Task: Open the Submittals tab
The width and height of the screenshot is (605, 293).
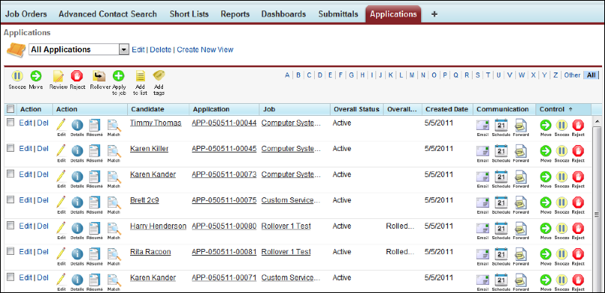Action: [338, 14]
